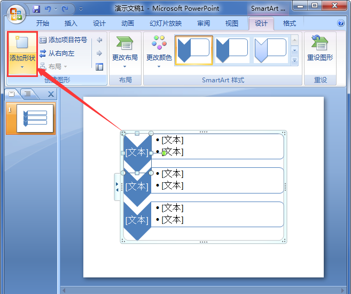
Task: Click the 更改布局 icon
Action: [x=125, y=44]
